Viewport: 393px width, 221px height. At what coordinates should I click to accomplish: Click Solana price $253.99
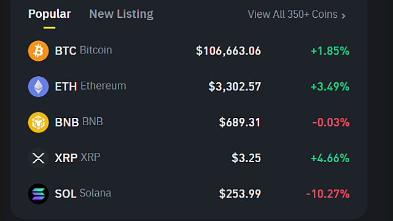point(240,194)
